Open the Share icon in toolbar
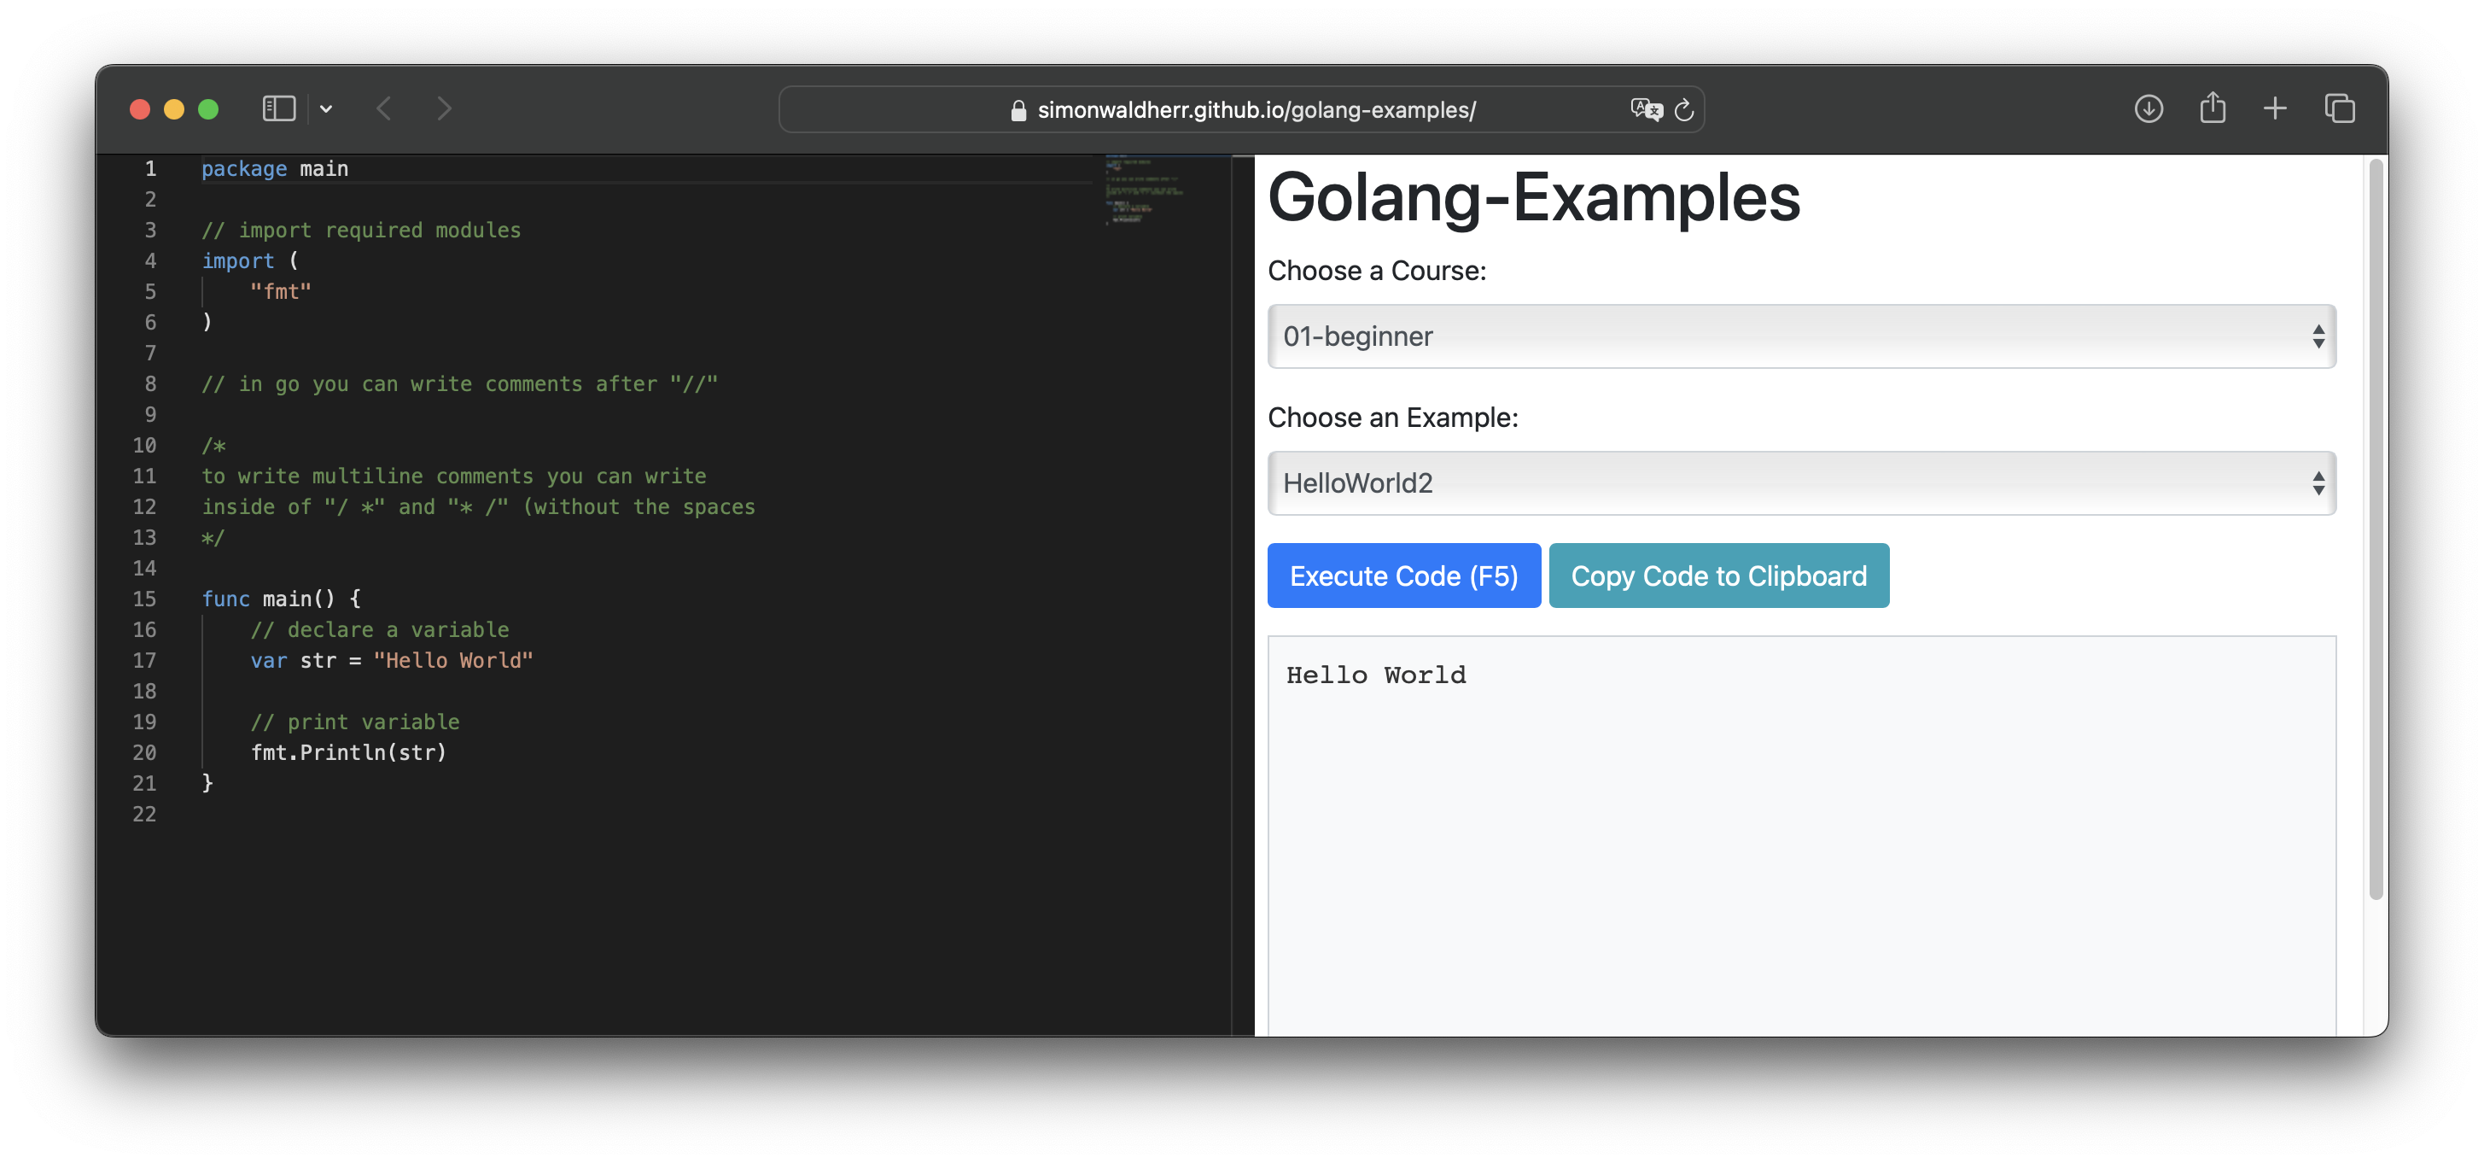The image size is (2484, 1163). click(x=2212, y=108)
